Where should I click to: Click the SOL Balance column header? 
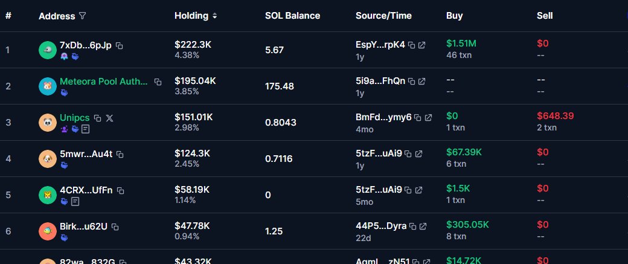coord(292,16)
